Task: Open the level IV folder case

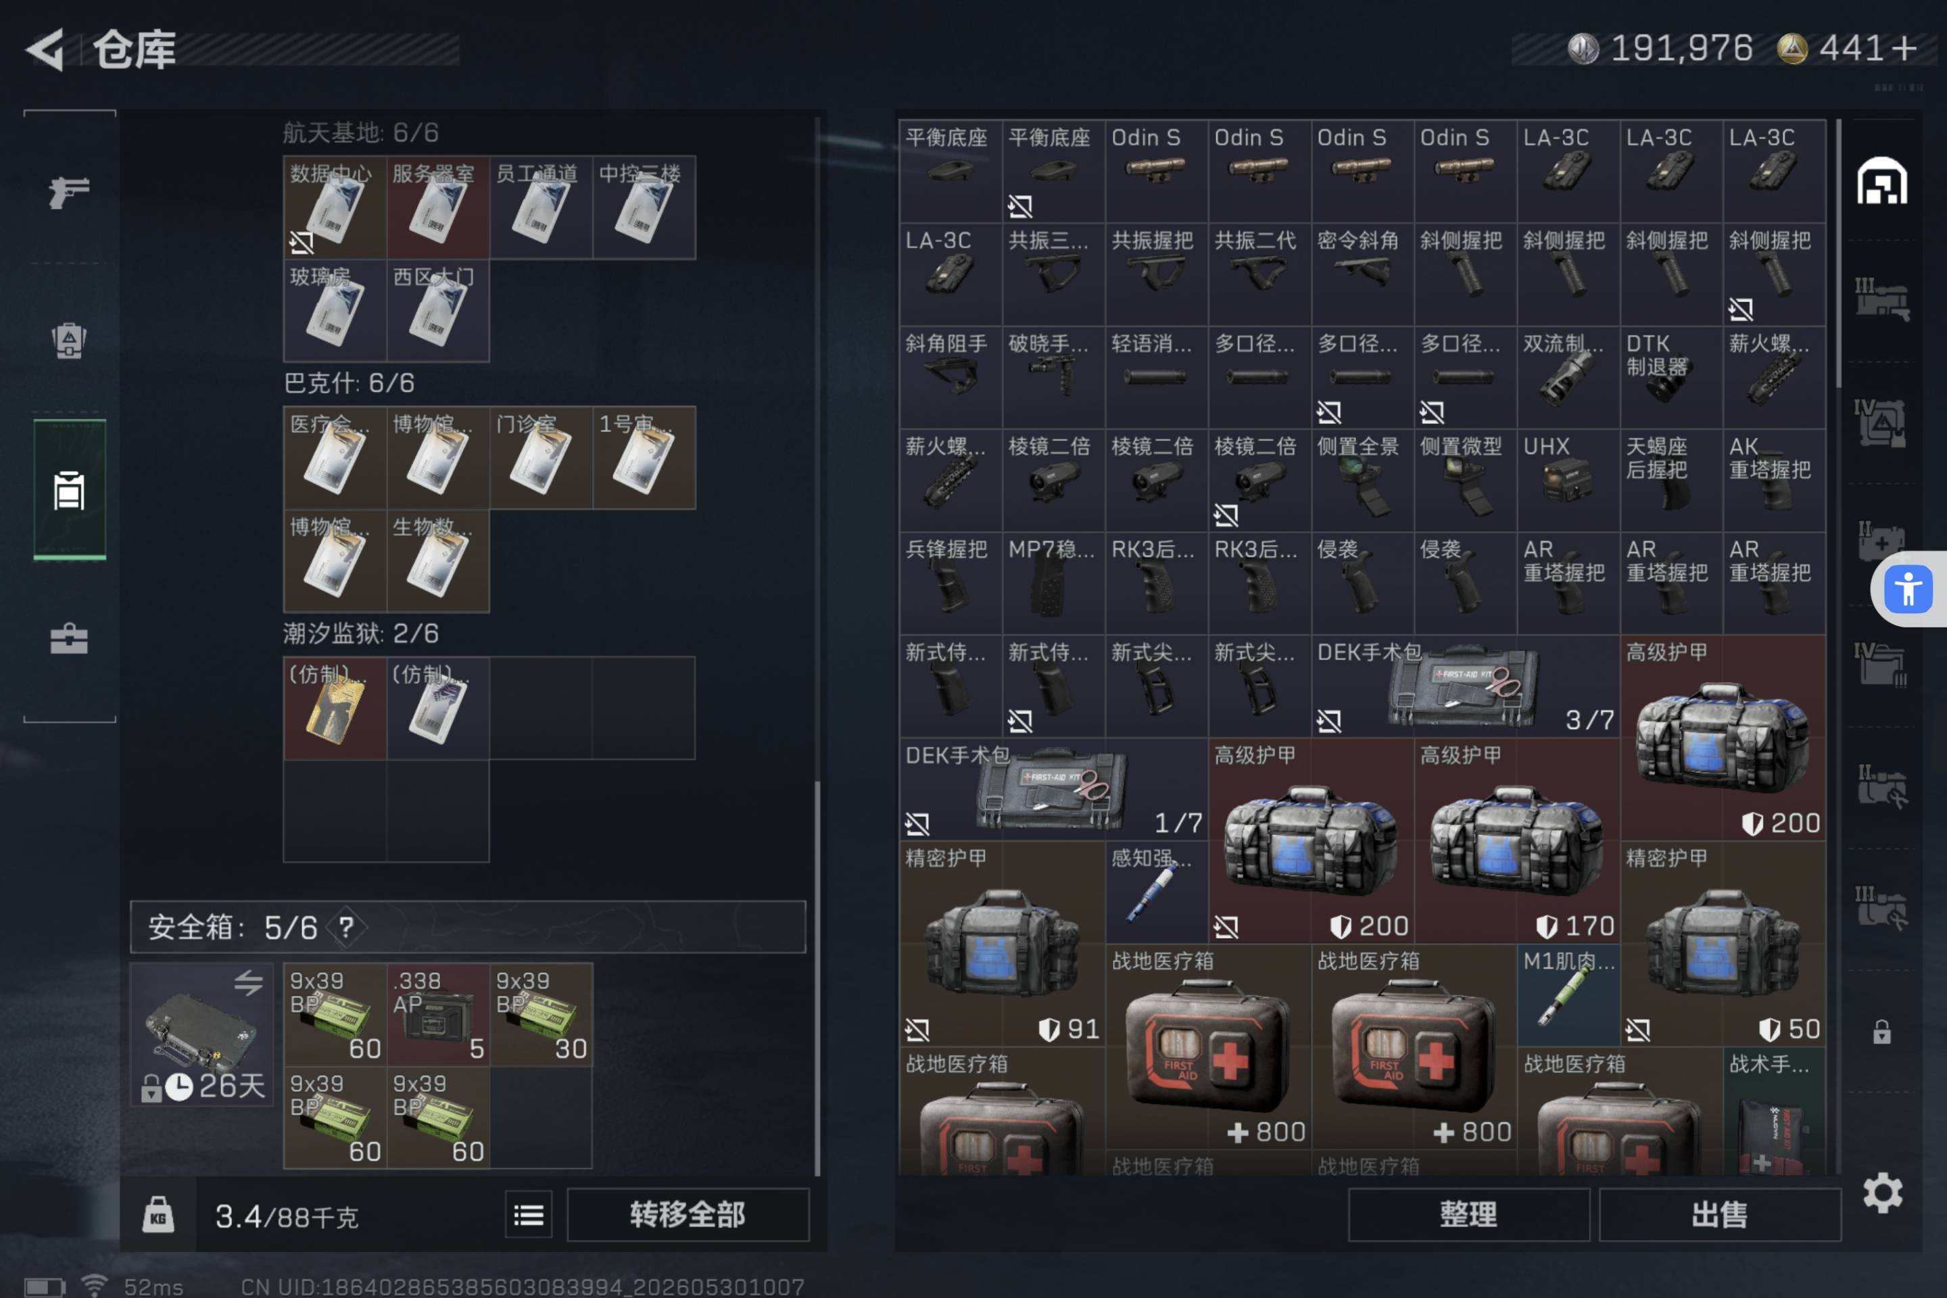Action: [1881, 664]
